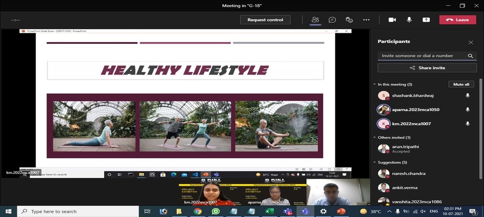484x217 pixels.
Task: Hide the participants panel via people icon
Action: (315, 20)
